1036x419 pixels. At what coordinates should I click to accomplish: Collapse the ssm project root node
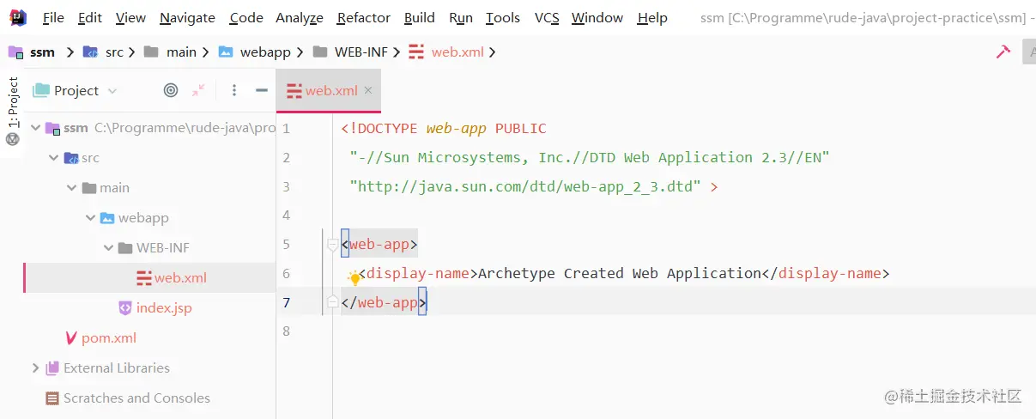coord(35,128)
